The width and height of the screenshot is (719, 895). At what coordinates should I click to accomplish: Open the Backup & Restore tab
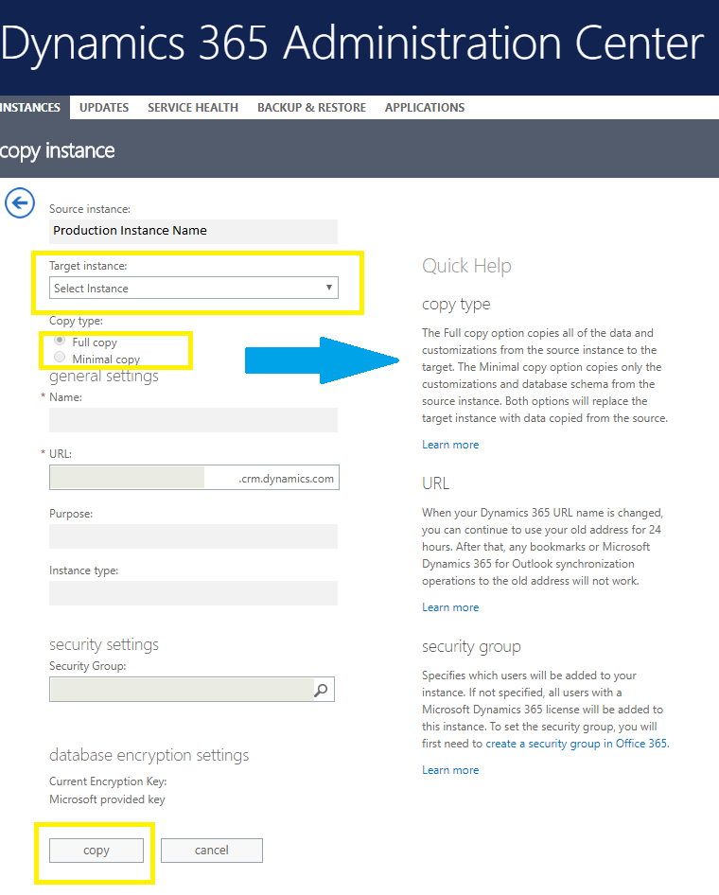[x=311, y=108]
